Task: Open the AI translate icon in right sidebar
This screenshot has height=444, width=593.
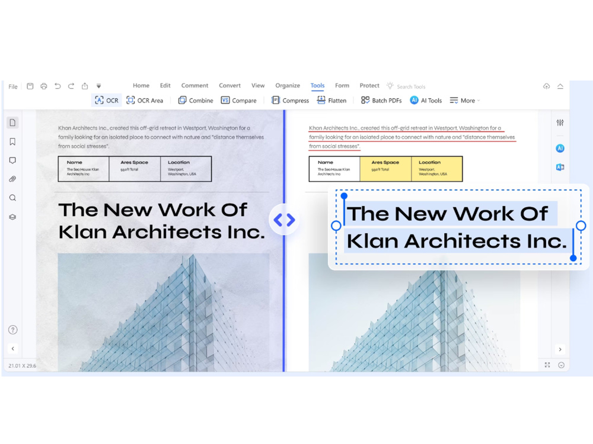Action: pos(560,168)
